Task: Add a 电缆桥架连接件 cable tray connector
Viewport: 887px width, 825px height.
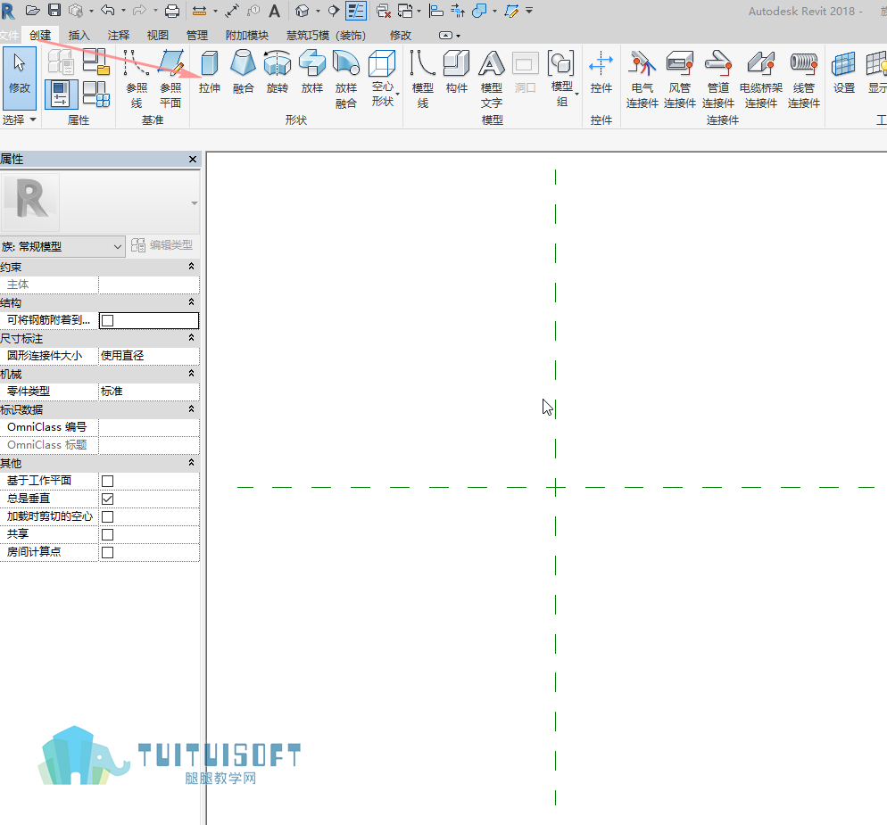Action: [761, 78]
